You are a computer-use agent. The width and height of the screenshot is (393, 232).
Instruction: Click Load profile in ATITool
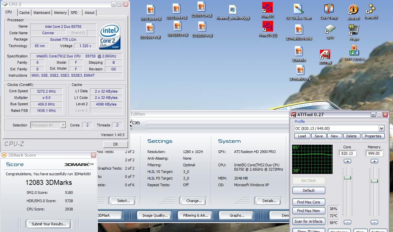pyautogui.click(x=302, y=136)
